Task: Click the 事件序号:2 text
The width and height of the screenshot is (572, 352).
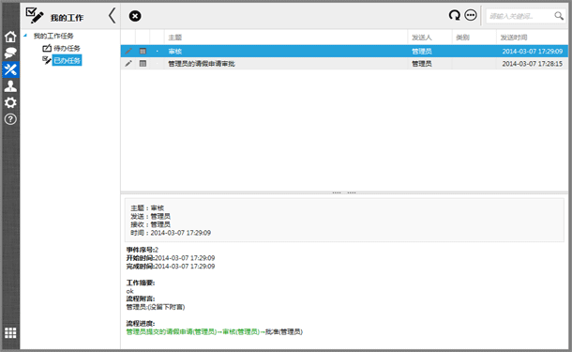Action: coord(143,250)
